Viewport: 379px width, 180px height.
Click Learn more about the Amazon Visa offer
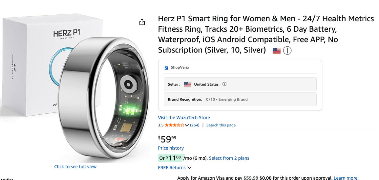pos(345,178)
